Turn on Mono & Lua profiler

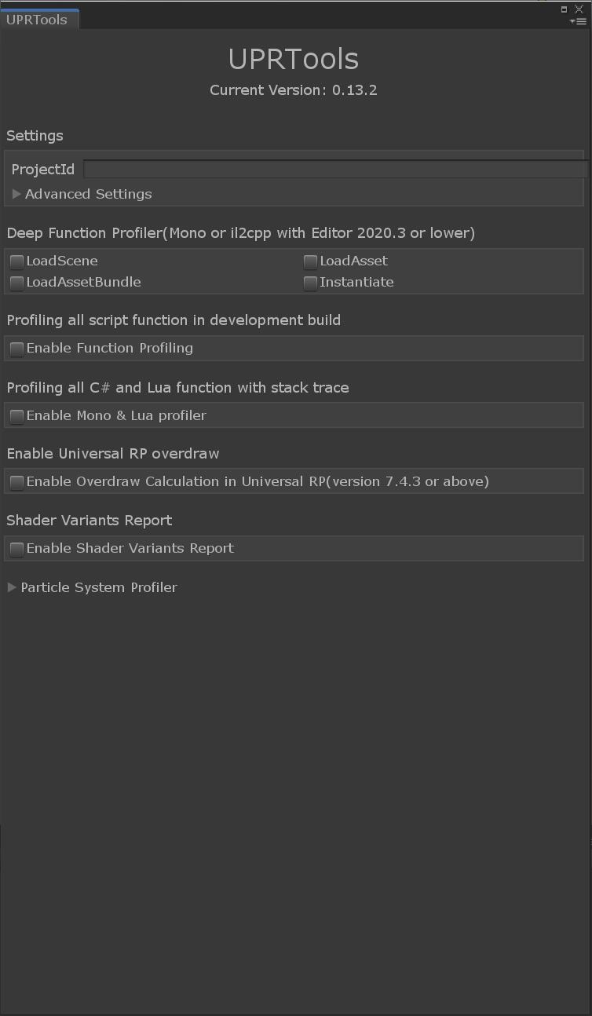tap(16, 416)
